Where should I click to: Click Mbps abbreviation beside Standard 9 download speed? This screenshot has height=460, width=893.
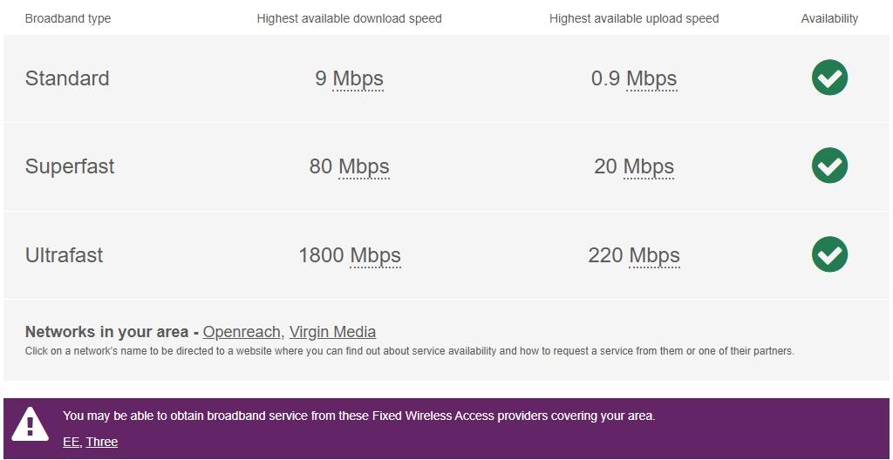point(358,78)
